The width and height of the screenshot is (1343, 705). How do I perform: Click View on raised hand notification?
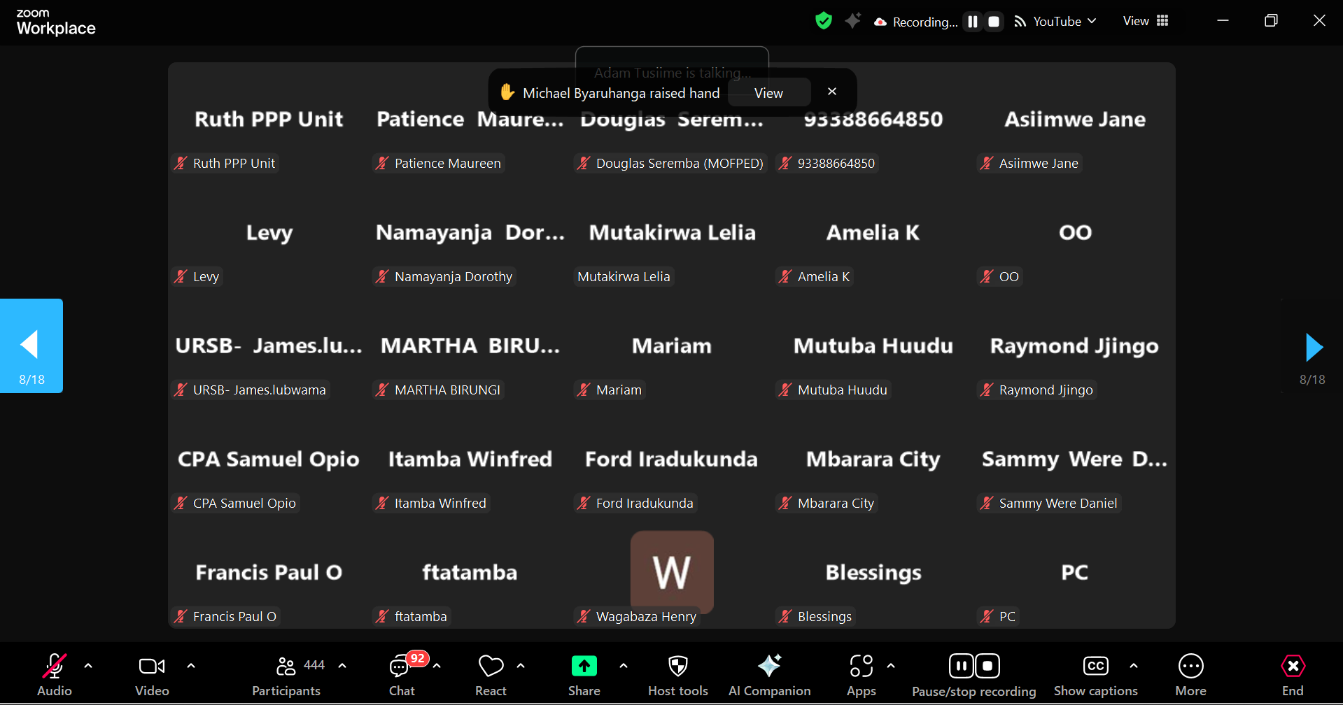point(768,93)
